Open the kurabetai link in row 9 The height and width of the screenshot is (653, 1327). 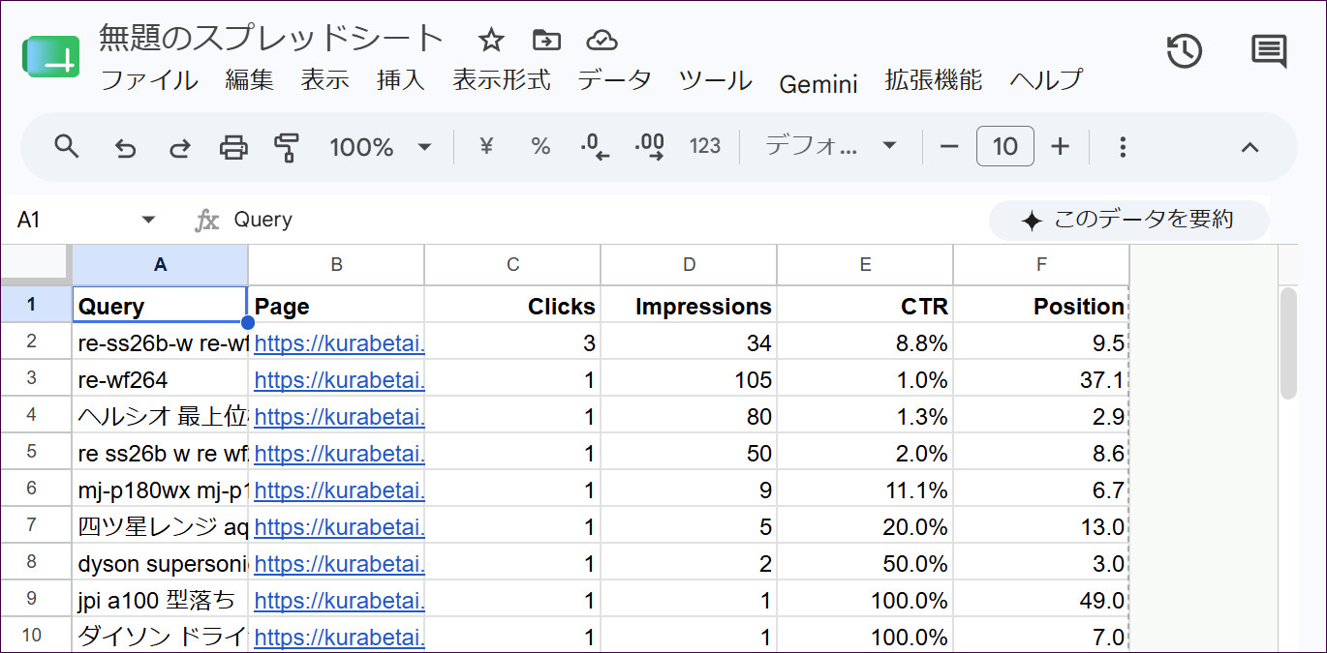(x=339, y=600)
